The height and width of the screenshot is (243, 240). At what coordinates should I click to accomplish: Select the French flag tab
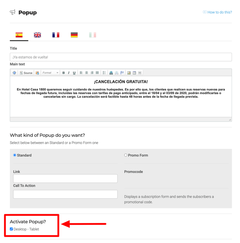coord(56,35)
